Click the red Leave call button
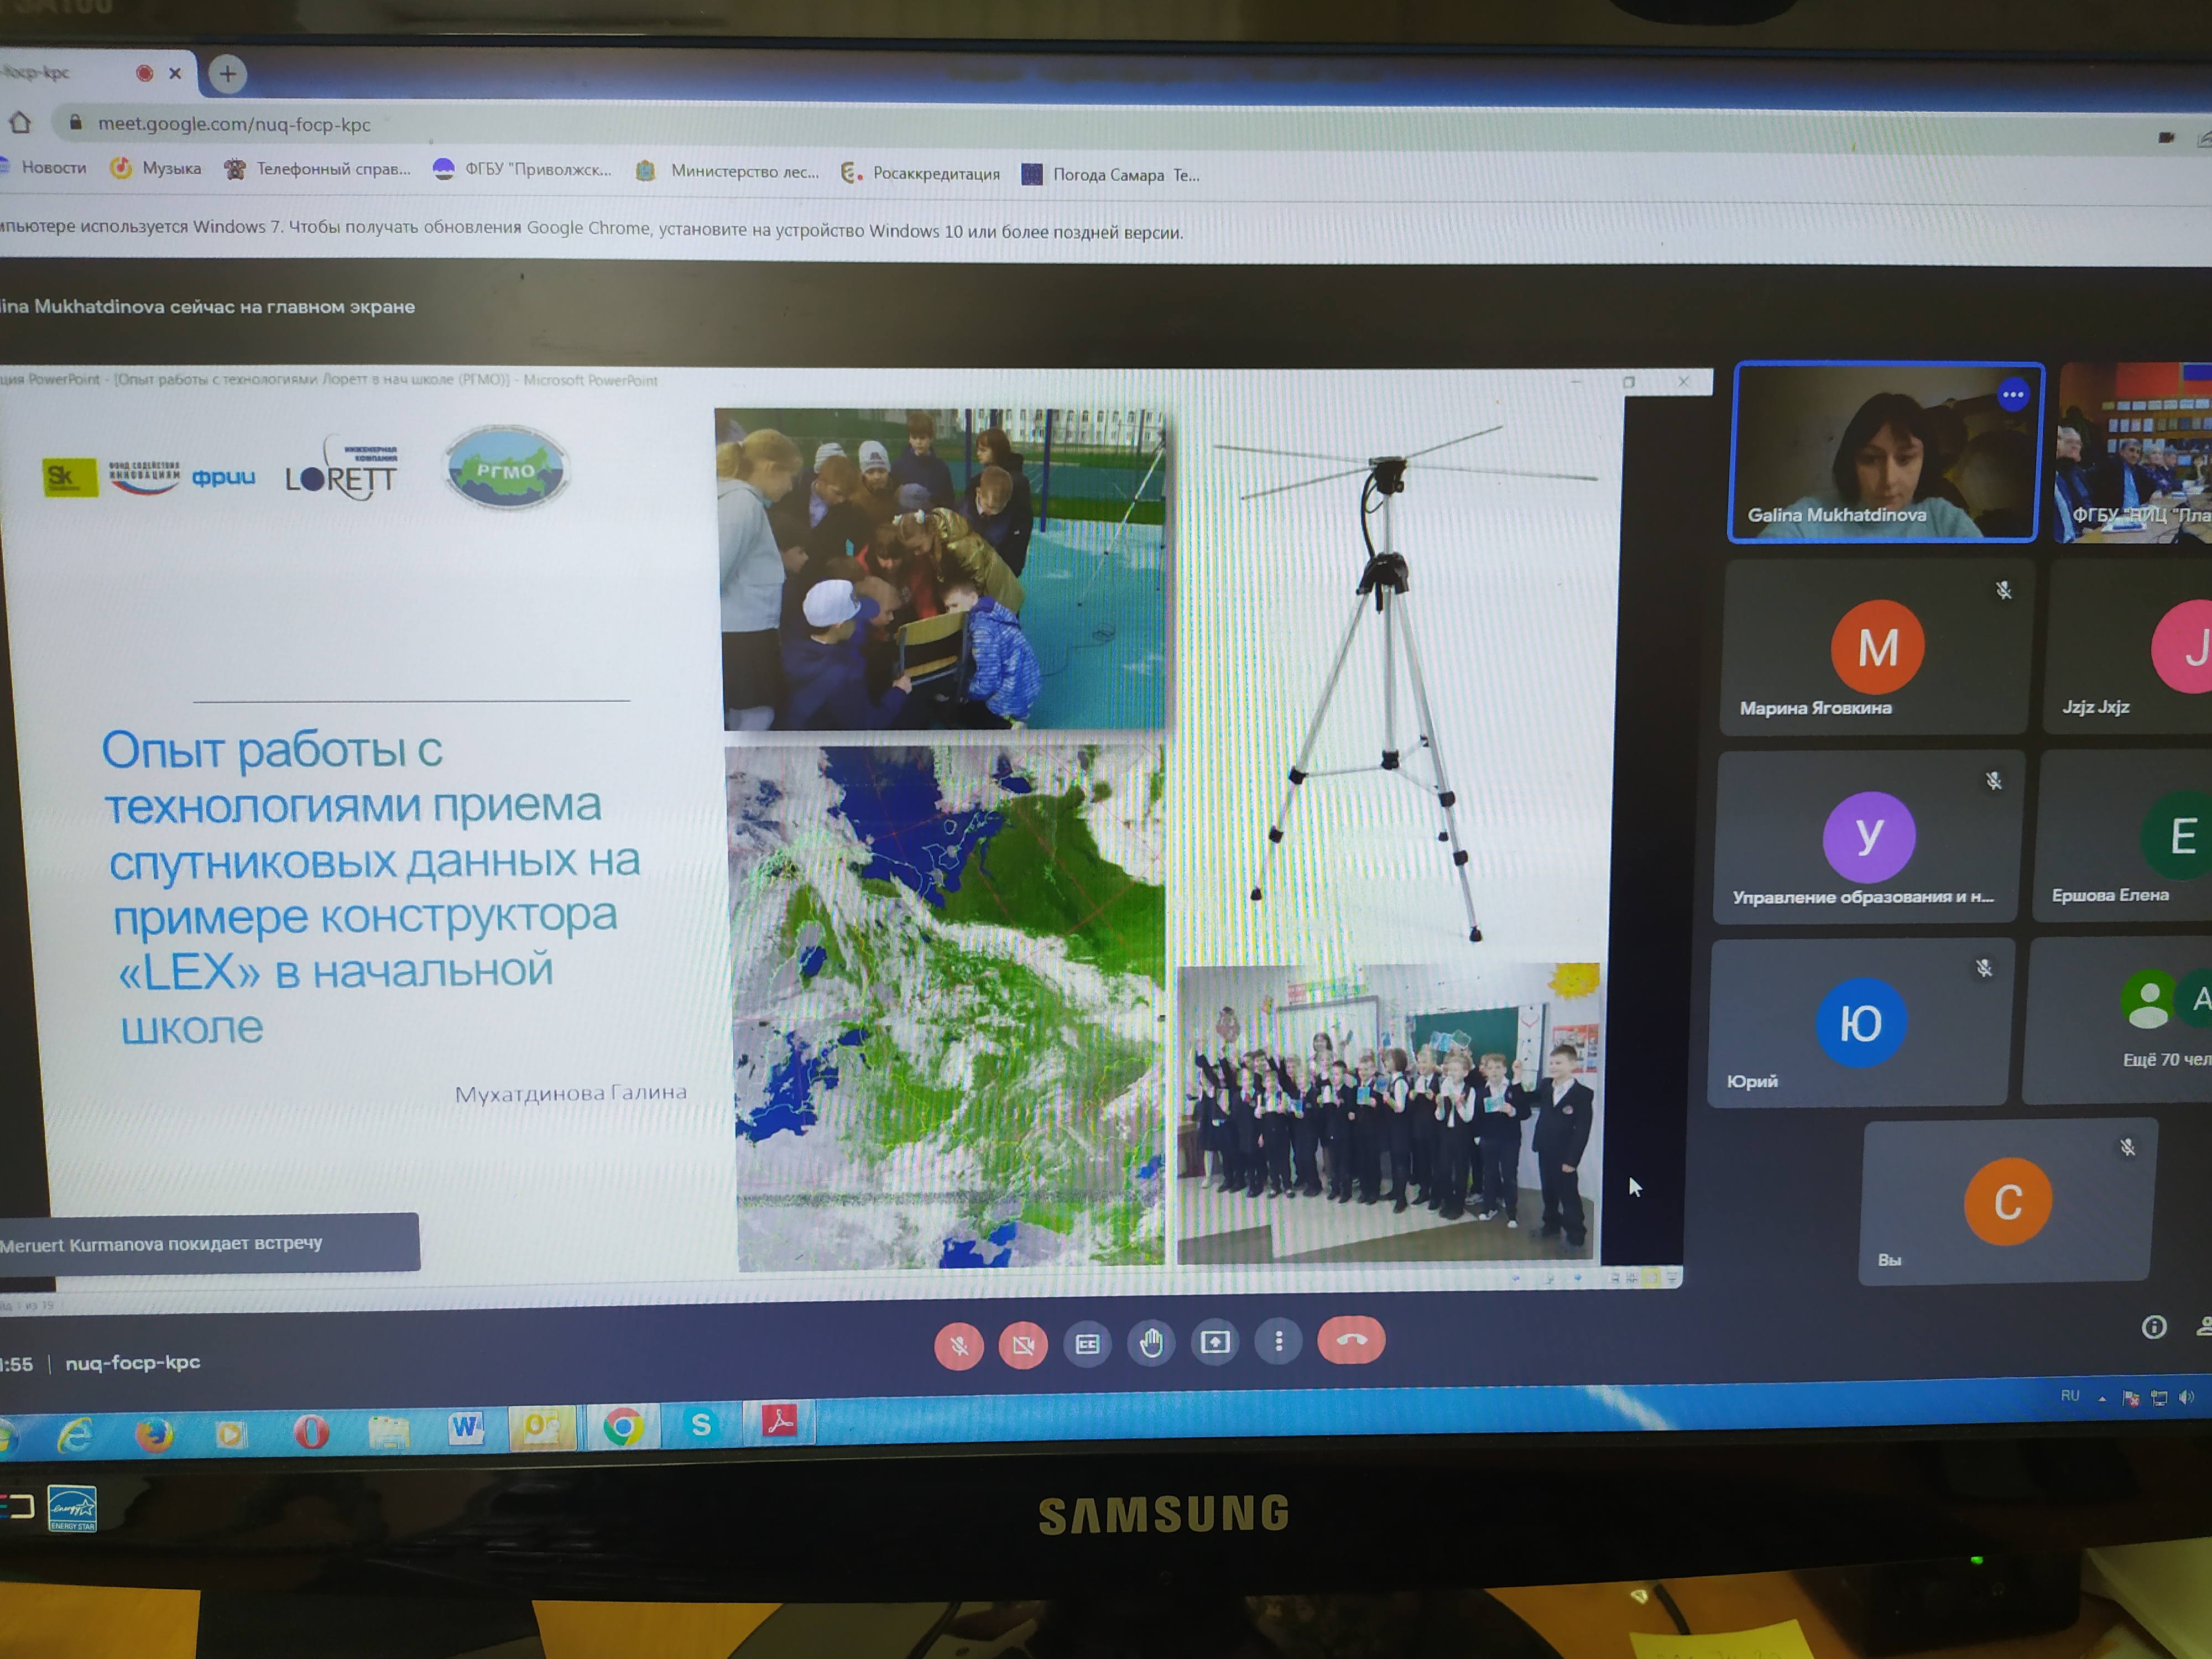This screenshot has width=2212, height=1659. [1351, 1341]
